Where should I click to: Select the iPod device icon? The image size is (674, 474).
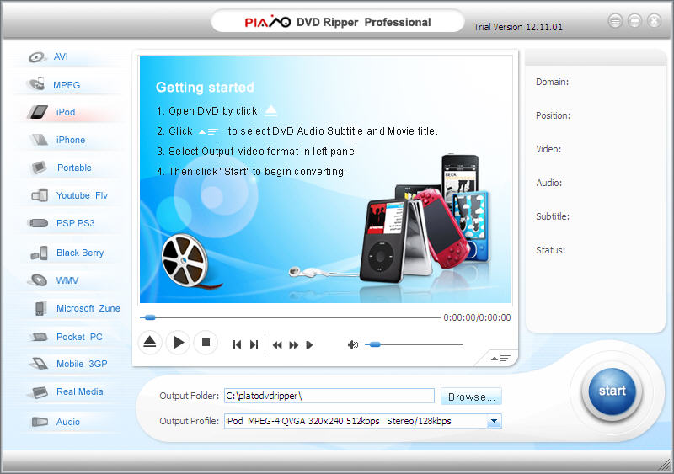click(38, 112)
